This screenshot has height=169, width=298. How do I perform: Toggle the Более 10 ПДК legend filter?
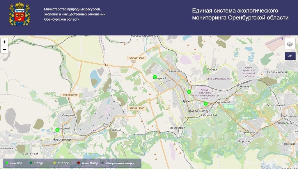[x=78, y=163]
